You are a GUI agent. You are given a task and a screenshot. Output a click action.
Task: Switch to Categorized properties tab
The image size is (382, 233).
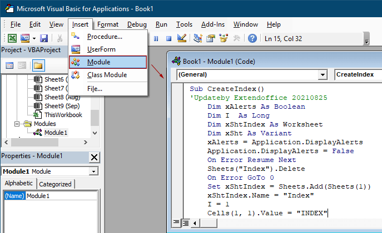(x=55, y=184)
